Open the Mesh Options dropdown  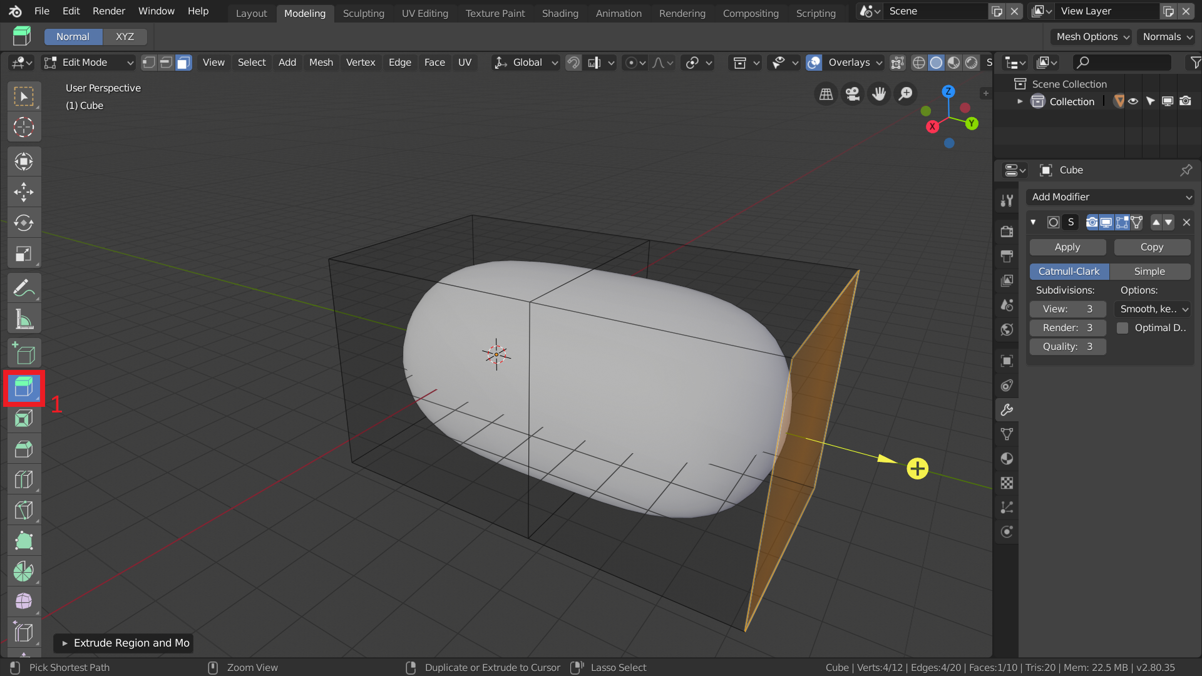1091,37
